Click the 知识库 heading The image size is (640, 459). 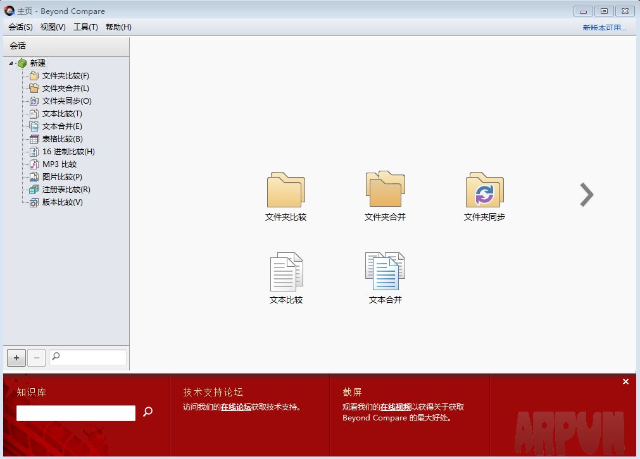click(32, 392)
